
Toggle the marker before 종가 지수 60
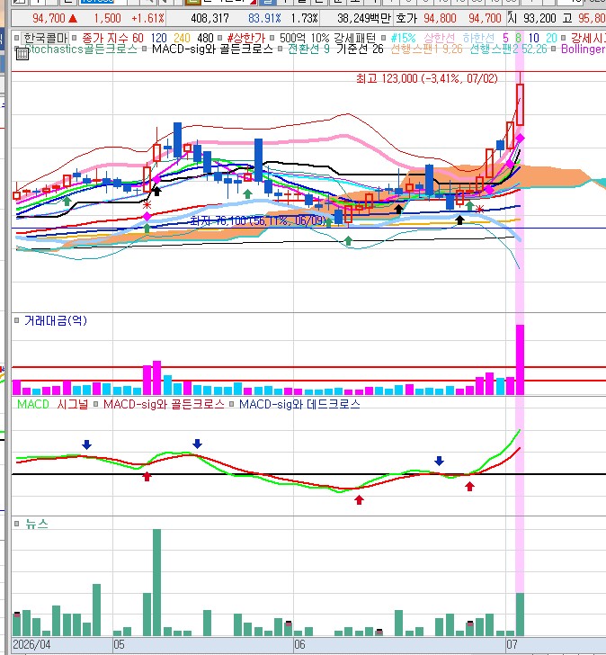pos(75,38)
